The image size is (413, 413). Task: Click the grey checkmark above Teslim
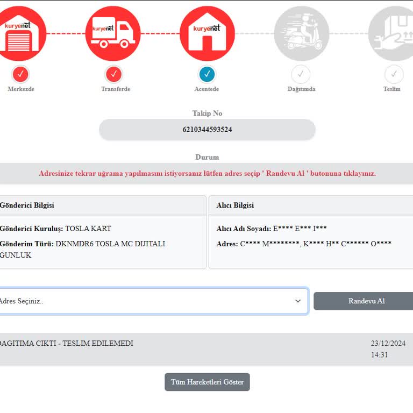point(394,74)
